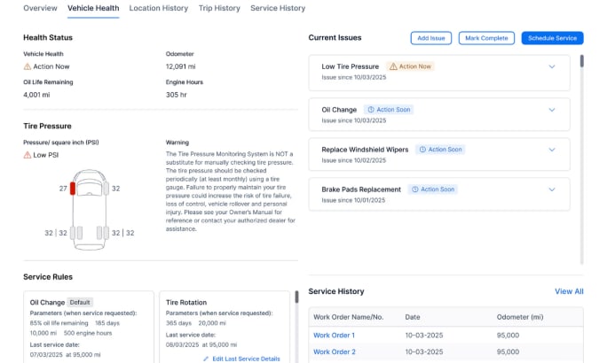
Task: Click the Current Issues list scrollbar
Action: (582, 62)
